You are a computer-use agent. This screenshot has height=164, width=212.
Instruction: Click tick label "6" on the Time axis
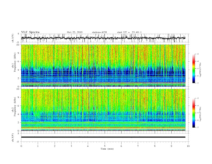point(121,146)
